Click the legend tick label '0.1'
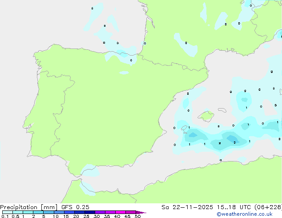 click(x=5, y=216)
